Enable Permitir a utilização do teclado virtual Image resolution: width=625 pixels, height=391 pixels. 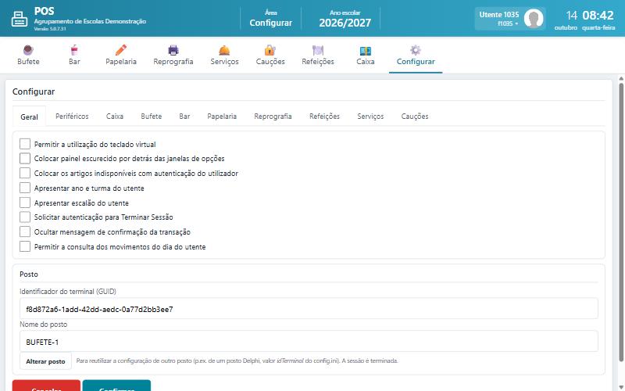coord(25,144)
